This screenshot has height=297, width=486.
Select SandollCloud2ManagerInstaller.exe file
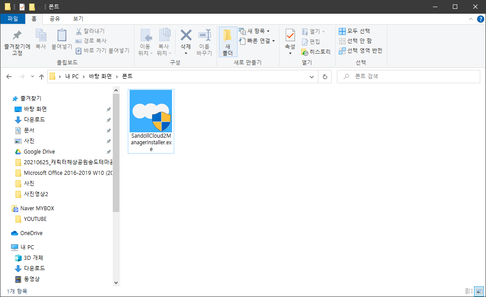[x=151, y=121]
